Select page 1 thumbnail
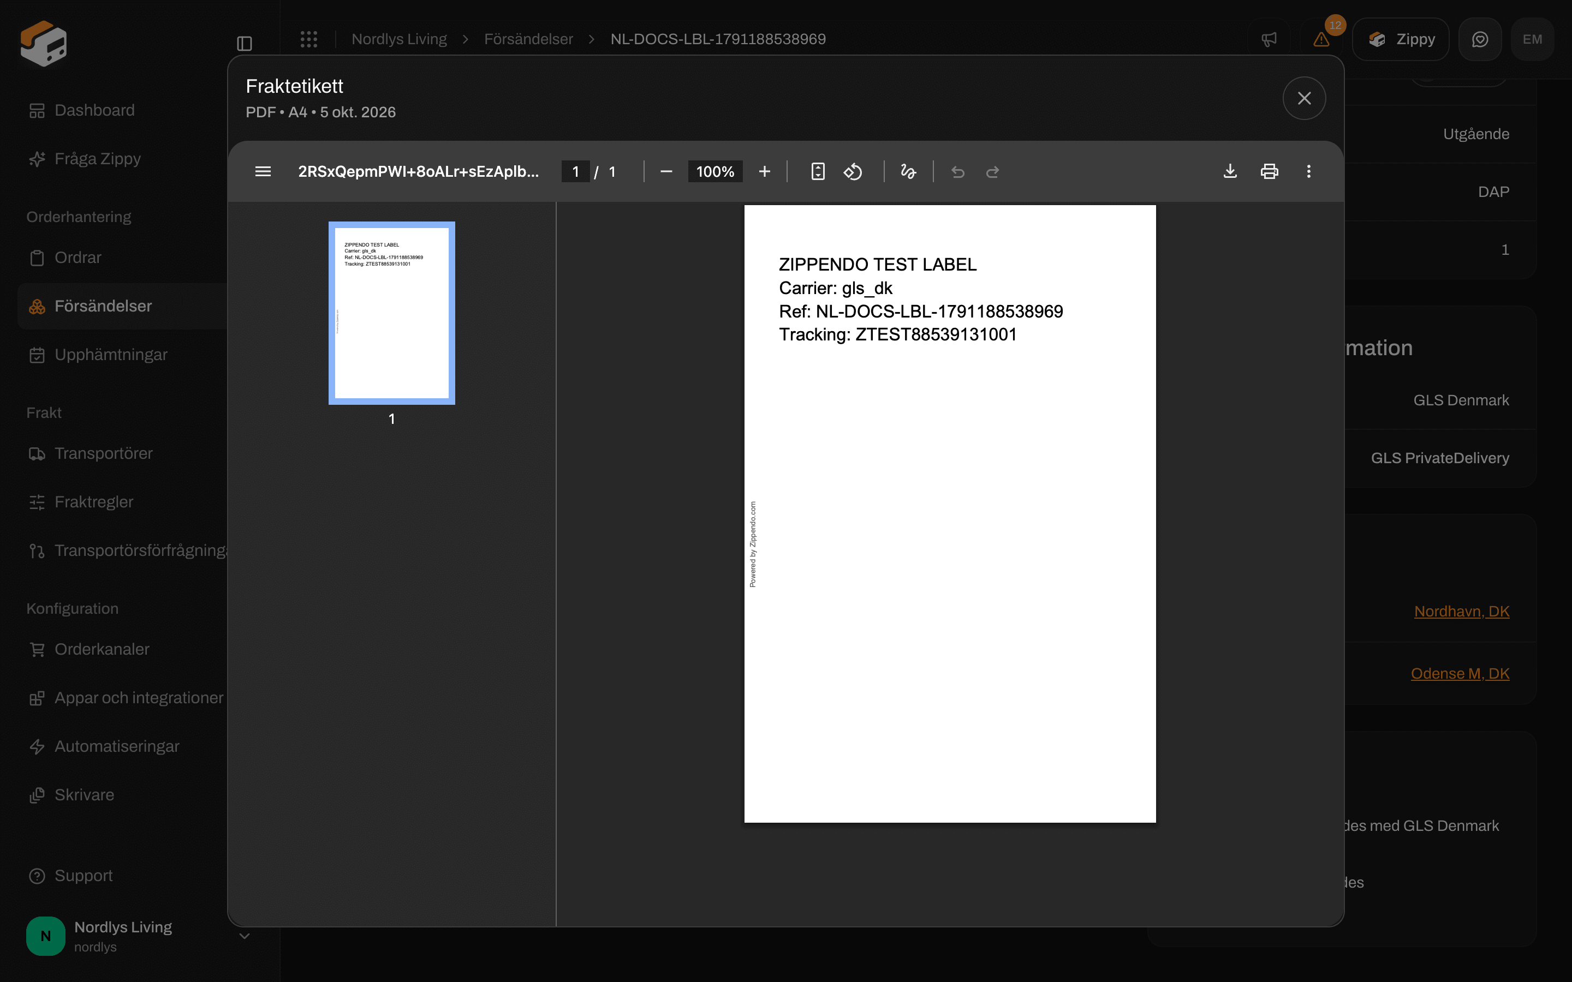Image resolution: width=1572 pixels, height=982 pixels. (x=392, y=313)
